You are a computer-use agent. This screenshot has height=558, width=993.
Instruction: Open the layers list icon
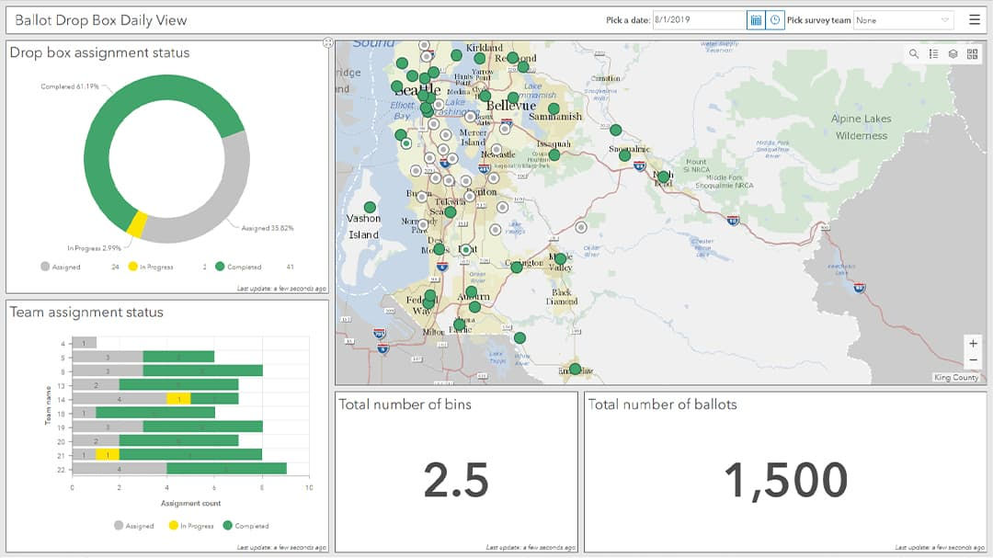(953, 51)
